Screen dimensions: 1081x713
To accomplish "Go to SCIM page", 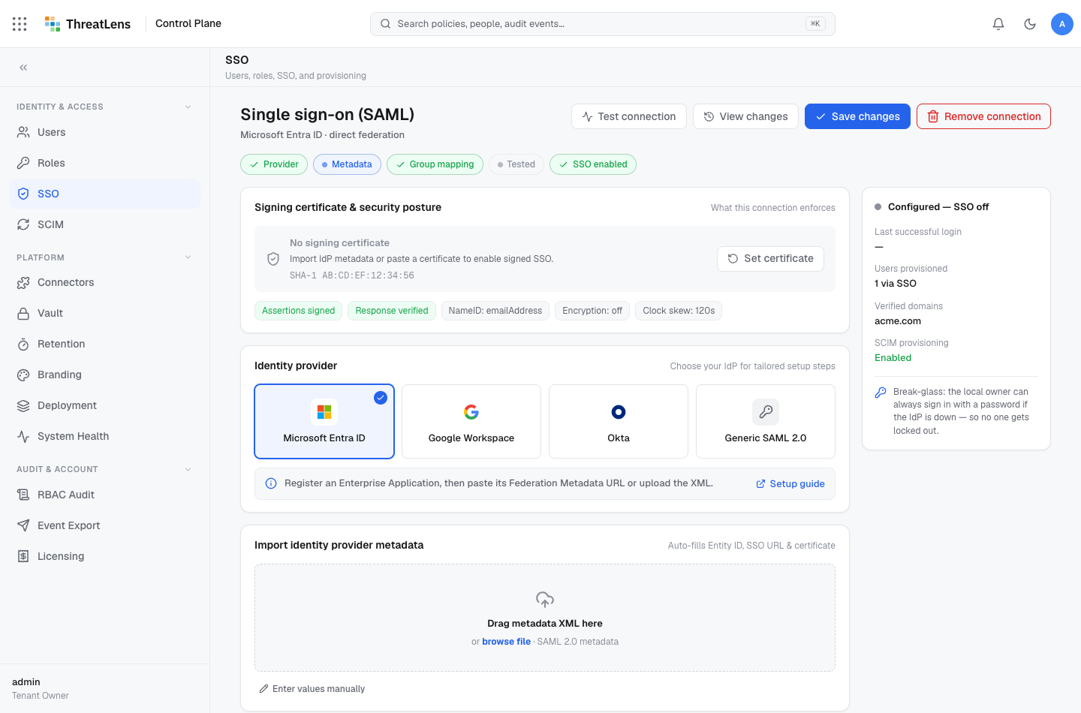I will point(105,224).
